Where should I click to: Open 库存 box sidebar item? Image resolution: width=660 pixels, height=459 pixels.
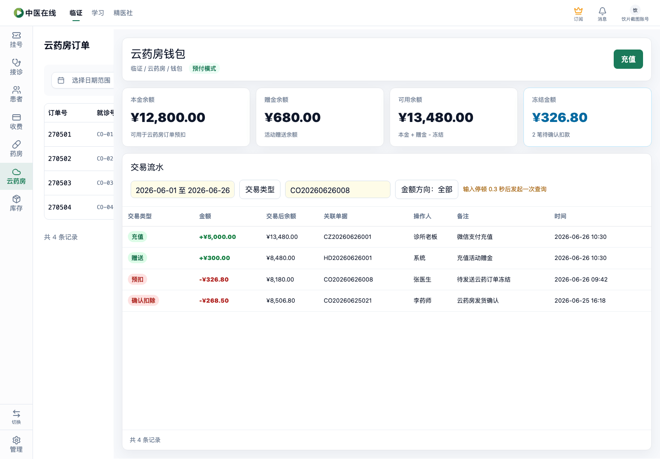click(x=16, y=204)
